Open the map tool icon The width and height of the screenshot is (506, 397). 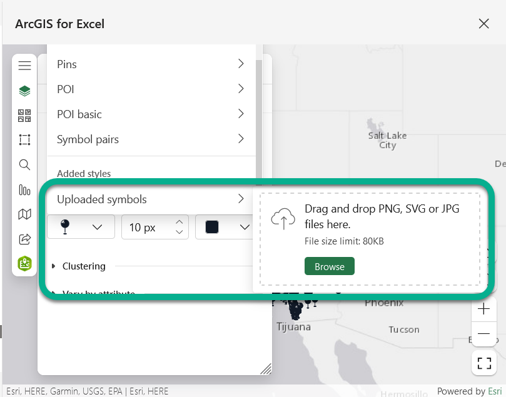[24, 214]
